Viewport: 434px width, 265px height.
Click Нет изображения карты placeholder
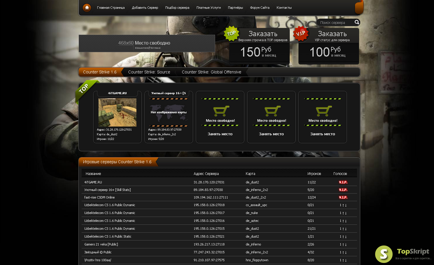click(169, 112)
